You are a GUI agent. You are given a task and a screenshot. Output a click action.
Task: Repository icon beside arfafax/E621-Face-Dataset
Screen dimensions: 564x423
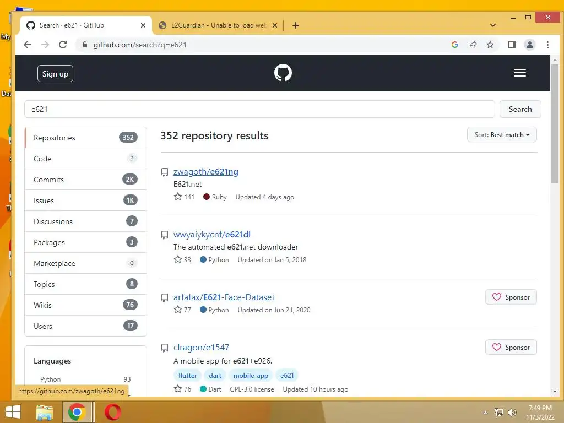(x=164, y=298)
